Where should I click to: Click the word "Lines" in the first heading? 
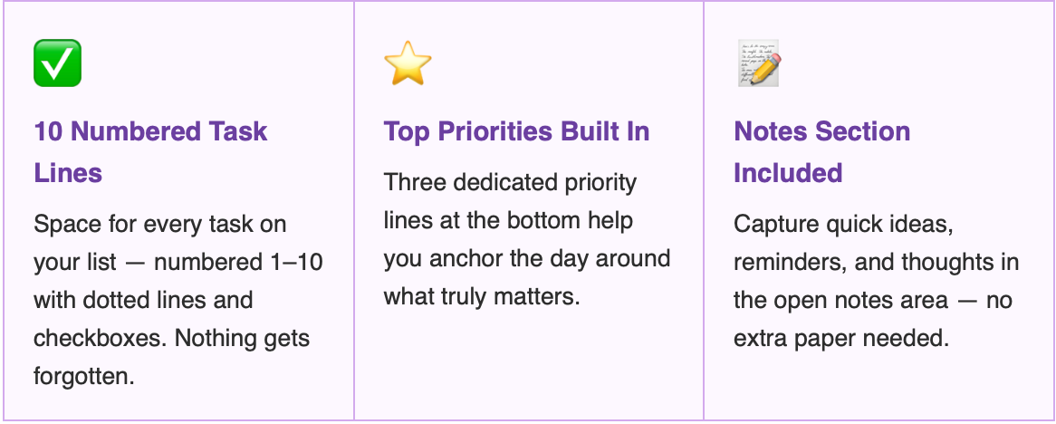coord(68,172)
